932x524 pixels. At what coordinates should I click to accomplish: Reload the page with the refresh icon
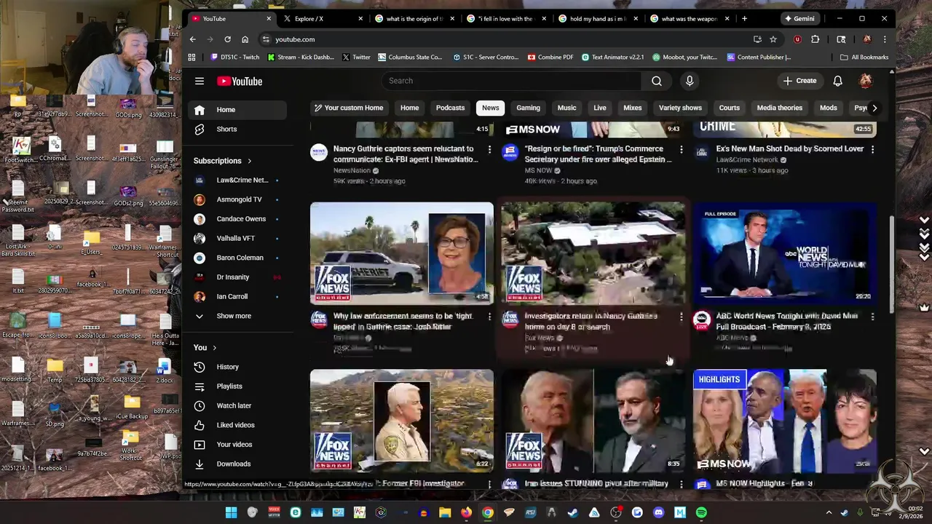click(x=227, y=39)
